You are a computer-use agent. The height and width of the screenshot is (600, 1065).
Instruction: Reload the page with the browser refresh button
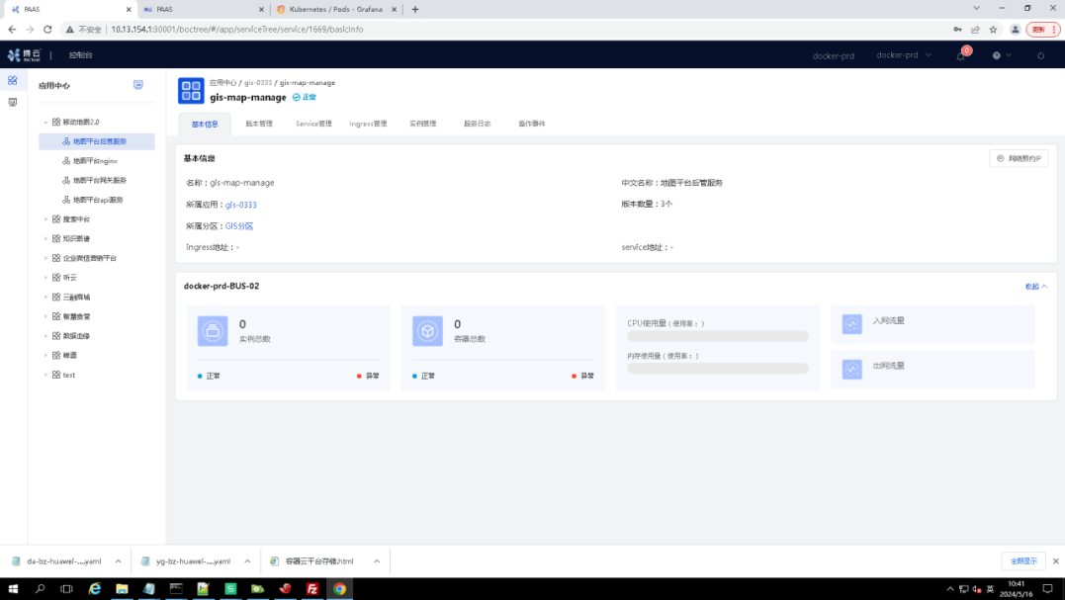[x=47, y=30]
